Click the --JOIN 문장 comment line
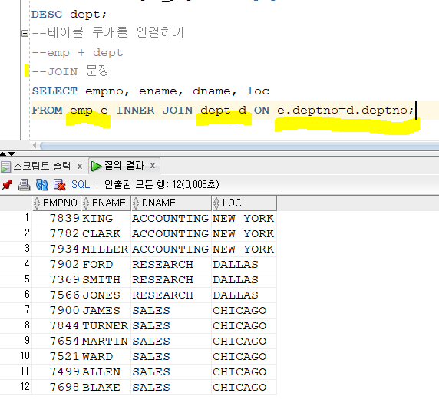The image size is (439, 406). click(71, 71)
